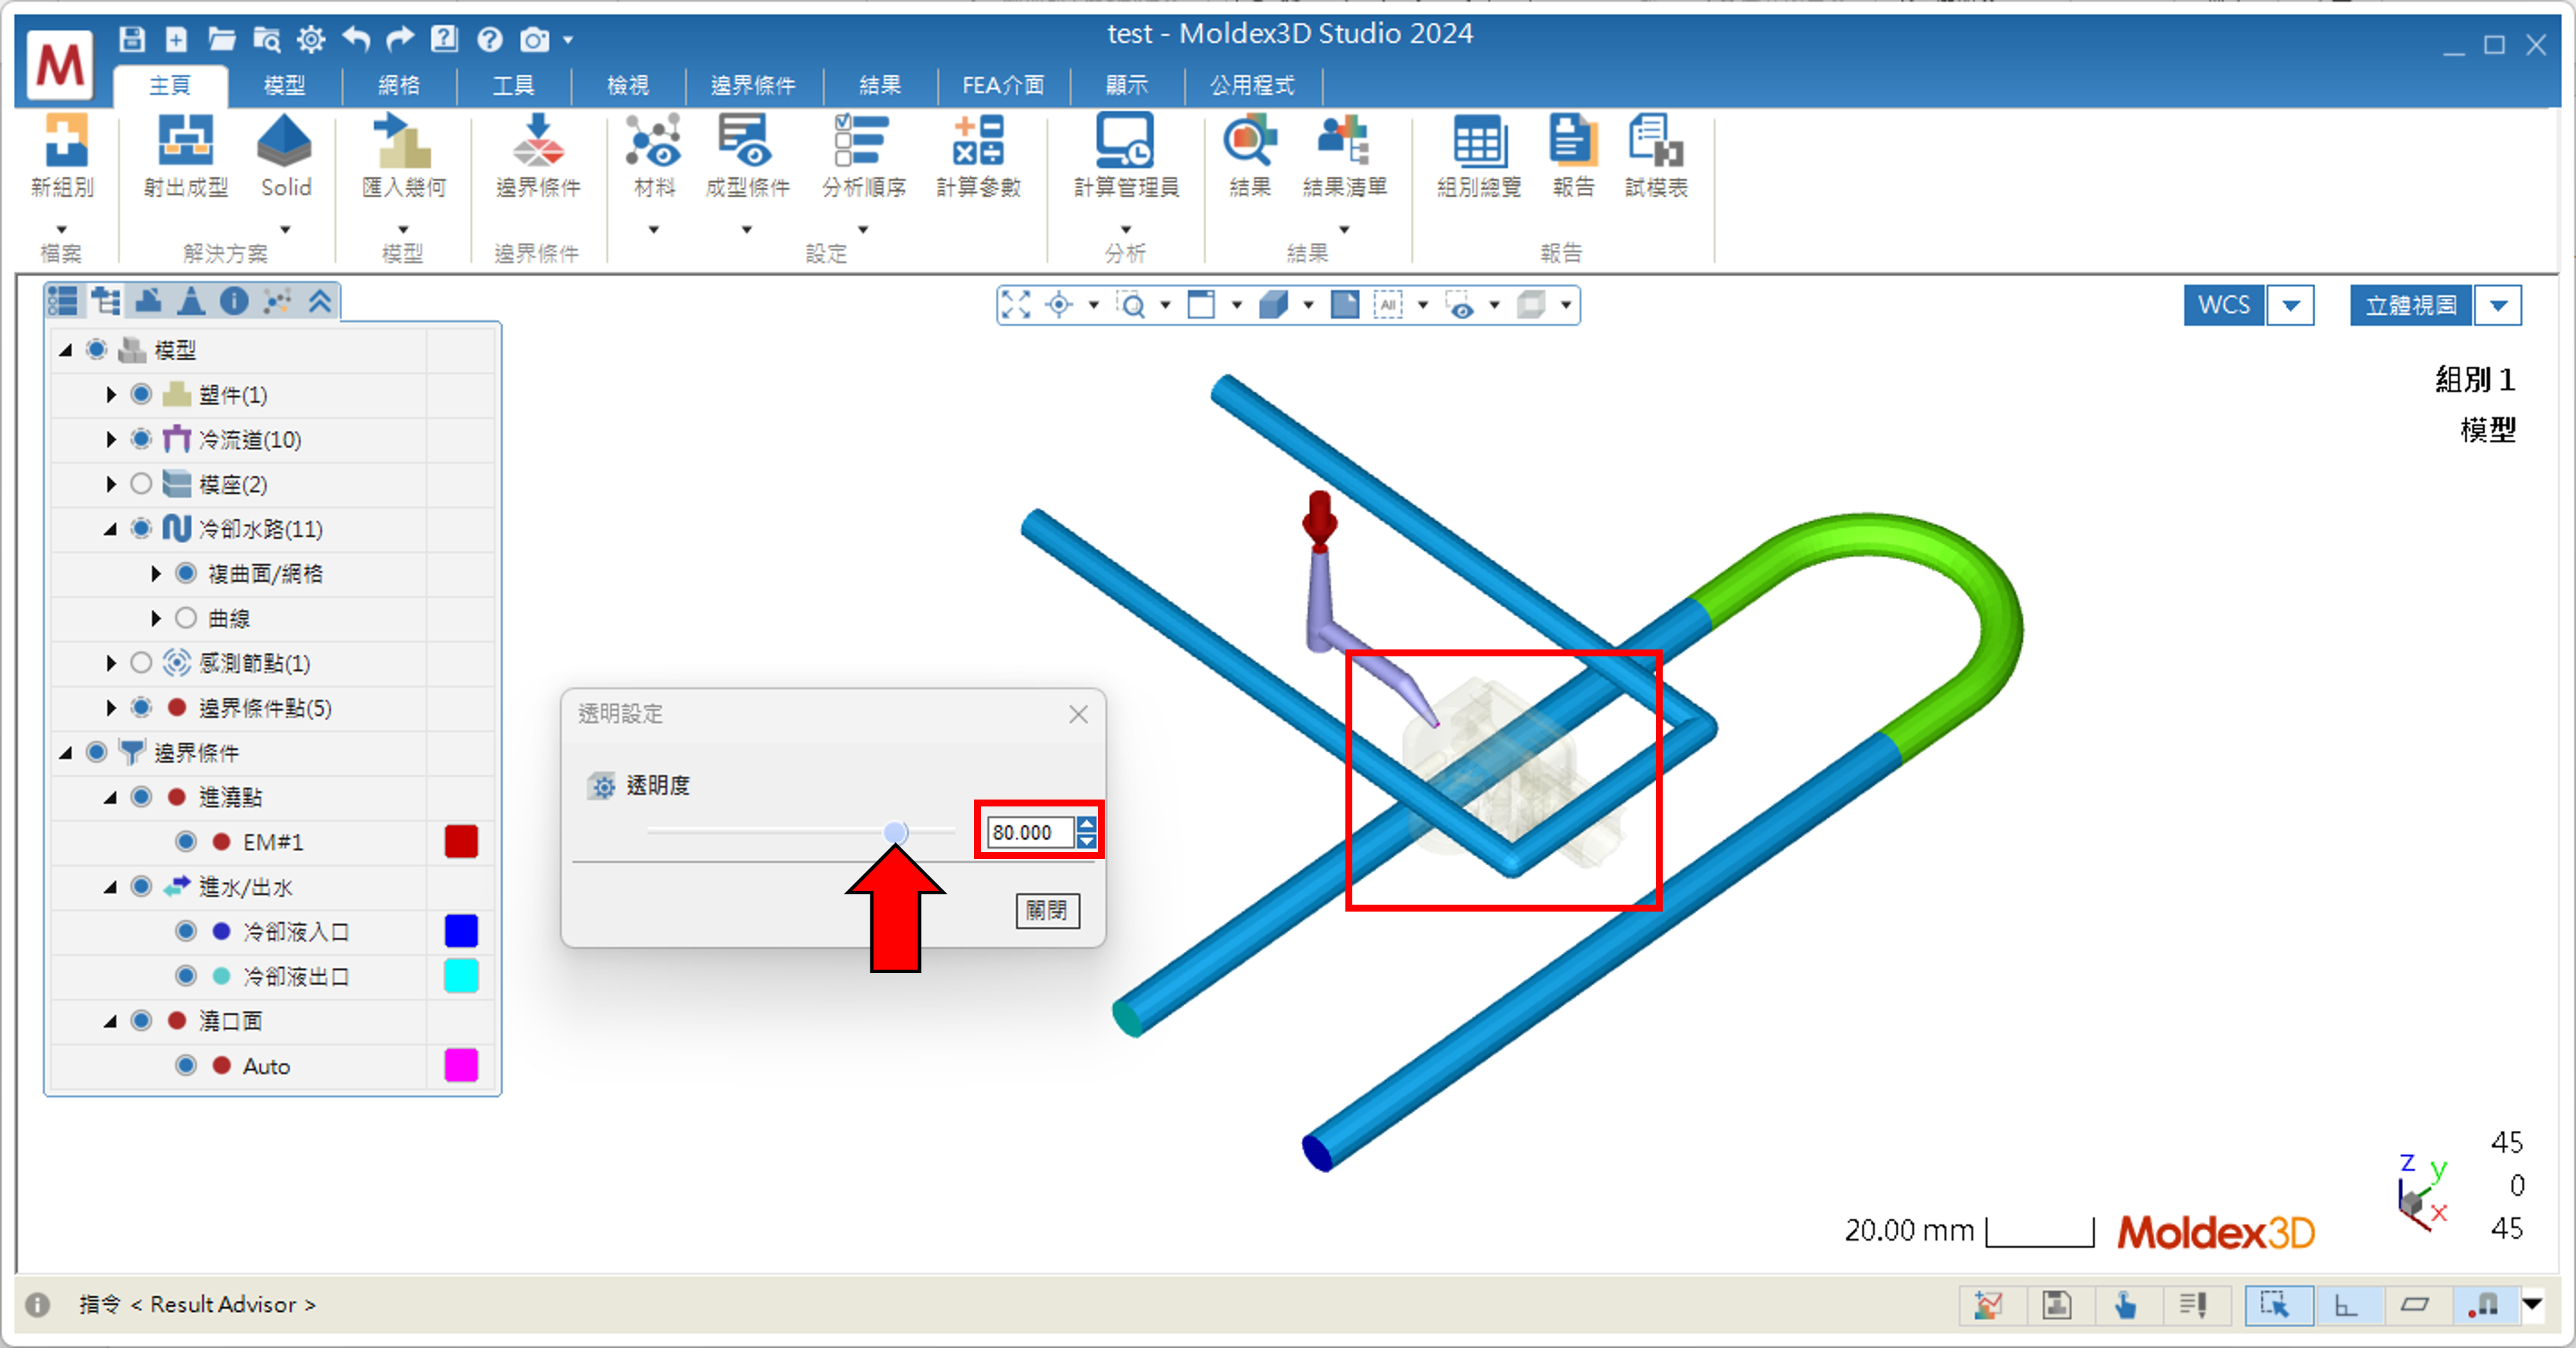Click the info tab icon in model panel
The image size is (2576, 1348).
click(234, 300)
